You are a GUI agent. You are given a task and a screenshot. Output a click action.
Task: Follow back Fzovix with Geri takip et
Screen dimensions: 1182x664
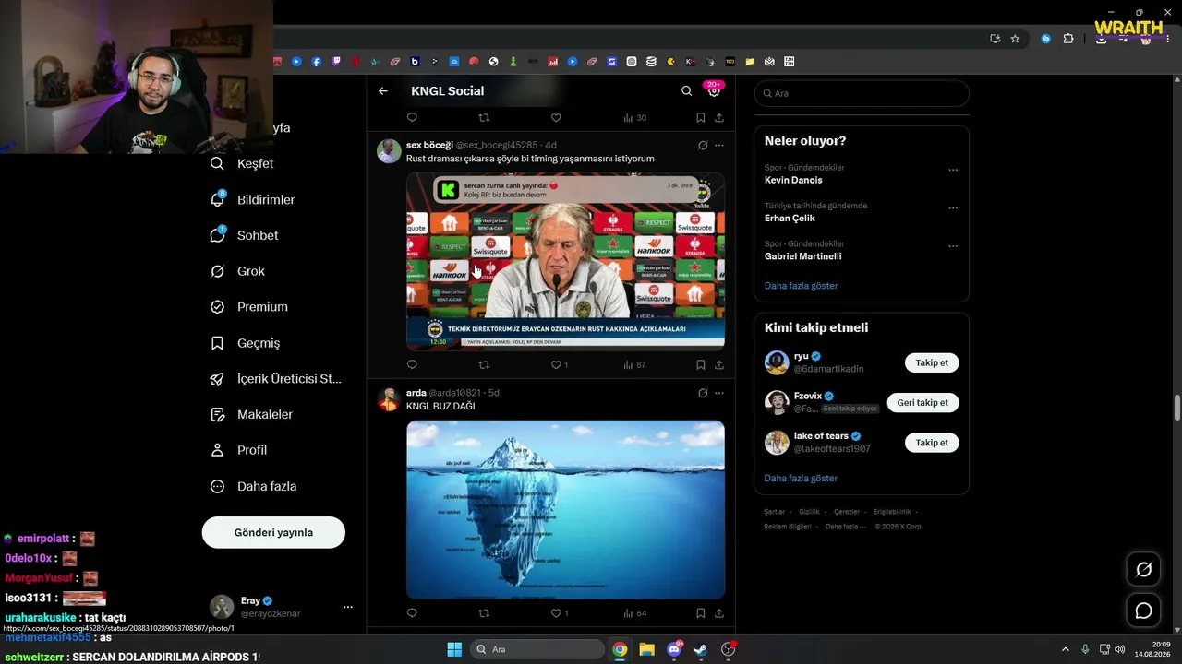pos(923,403)
